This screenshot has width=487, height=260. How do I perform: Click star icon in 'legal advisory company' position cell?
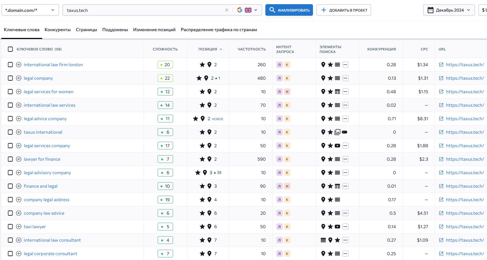point(198,173)
